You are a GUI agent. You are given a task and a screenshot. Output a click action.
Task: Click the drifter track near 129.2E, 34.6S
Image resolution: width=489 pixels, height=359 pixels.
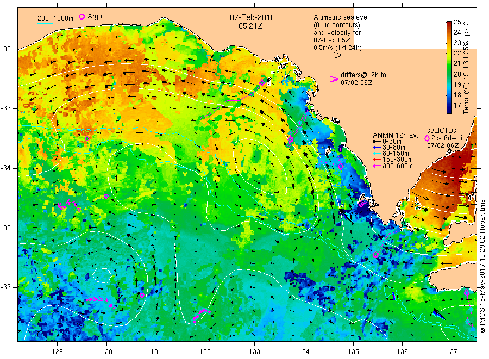69,206
